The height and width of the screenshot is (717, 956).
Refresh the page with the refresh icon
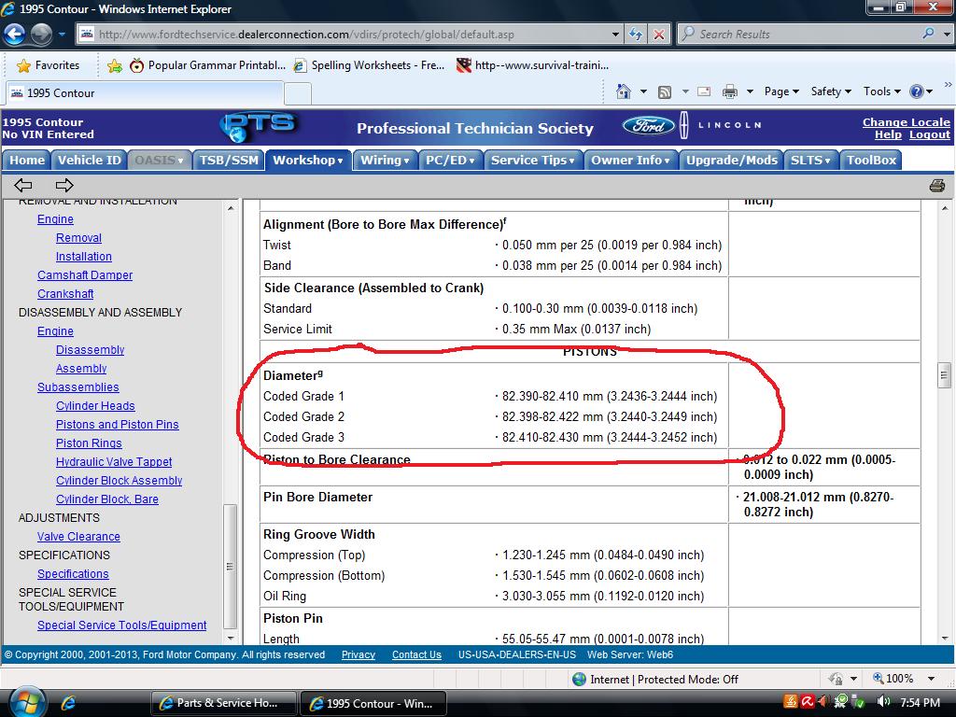coord(635,35)
